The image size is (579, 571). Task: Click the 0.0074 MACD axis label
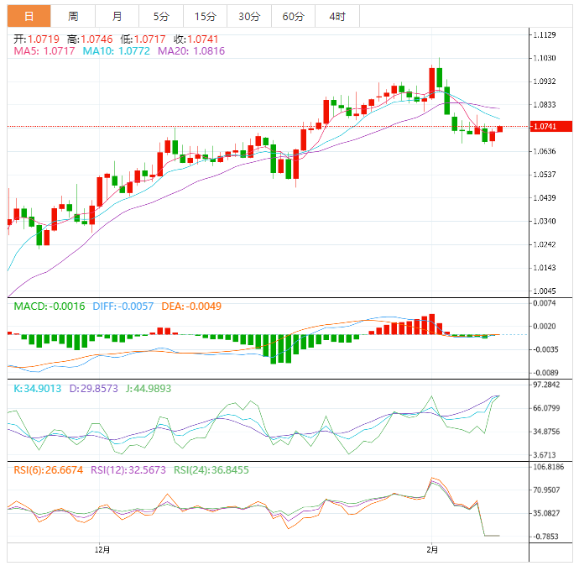(545, 303)
